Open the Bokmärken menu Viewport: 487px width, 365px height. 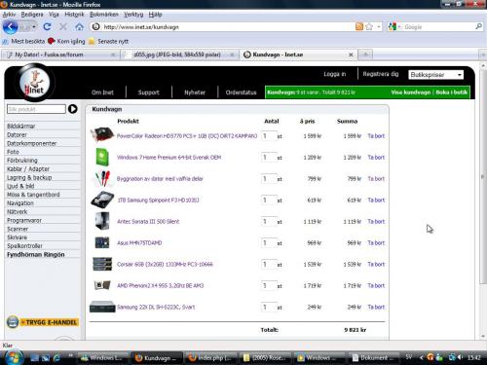click(104, 15)
